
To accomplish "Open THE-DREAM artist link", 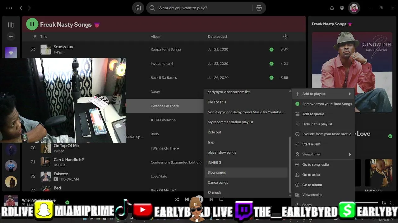I will [69, 179].
